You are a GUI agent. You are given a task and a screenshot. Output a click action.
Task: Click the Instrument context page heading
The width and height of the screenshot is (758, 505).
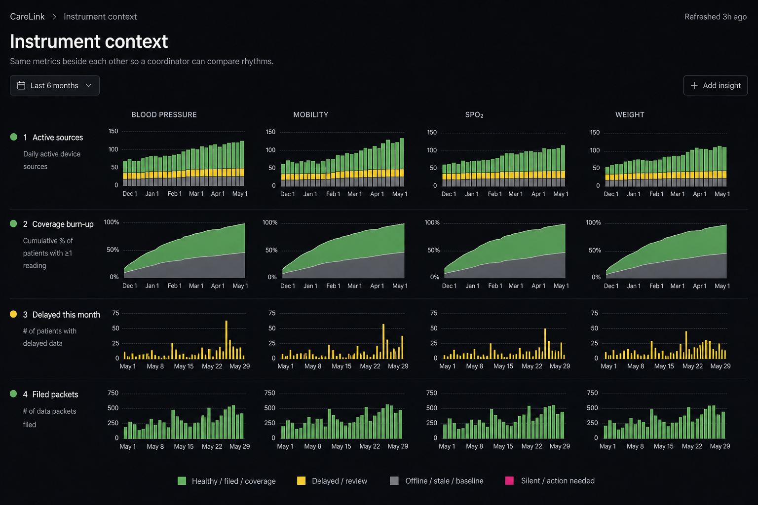pos(89,41)
